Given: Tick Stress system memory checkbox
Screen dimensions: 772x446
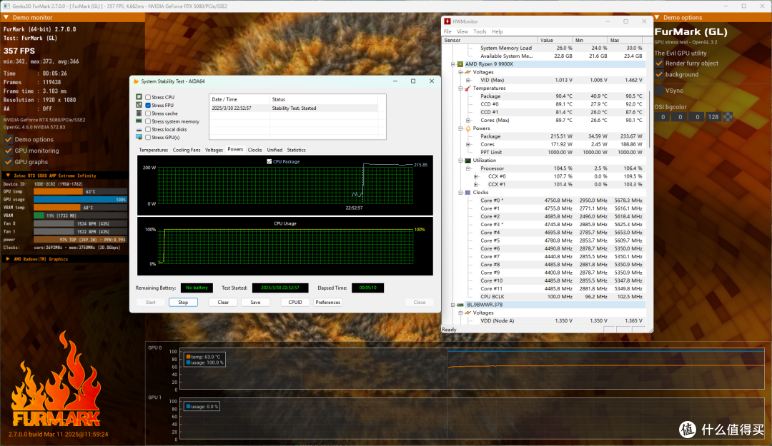Looking at the screenshot, I should click(x=148, y=121).
